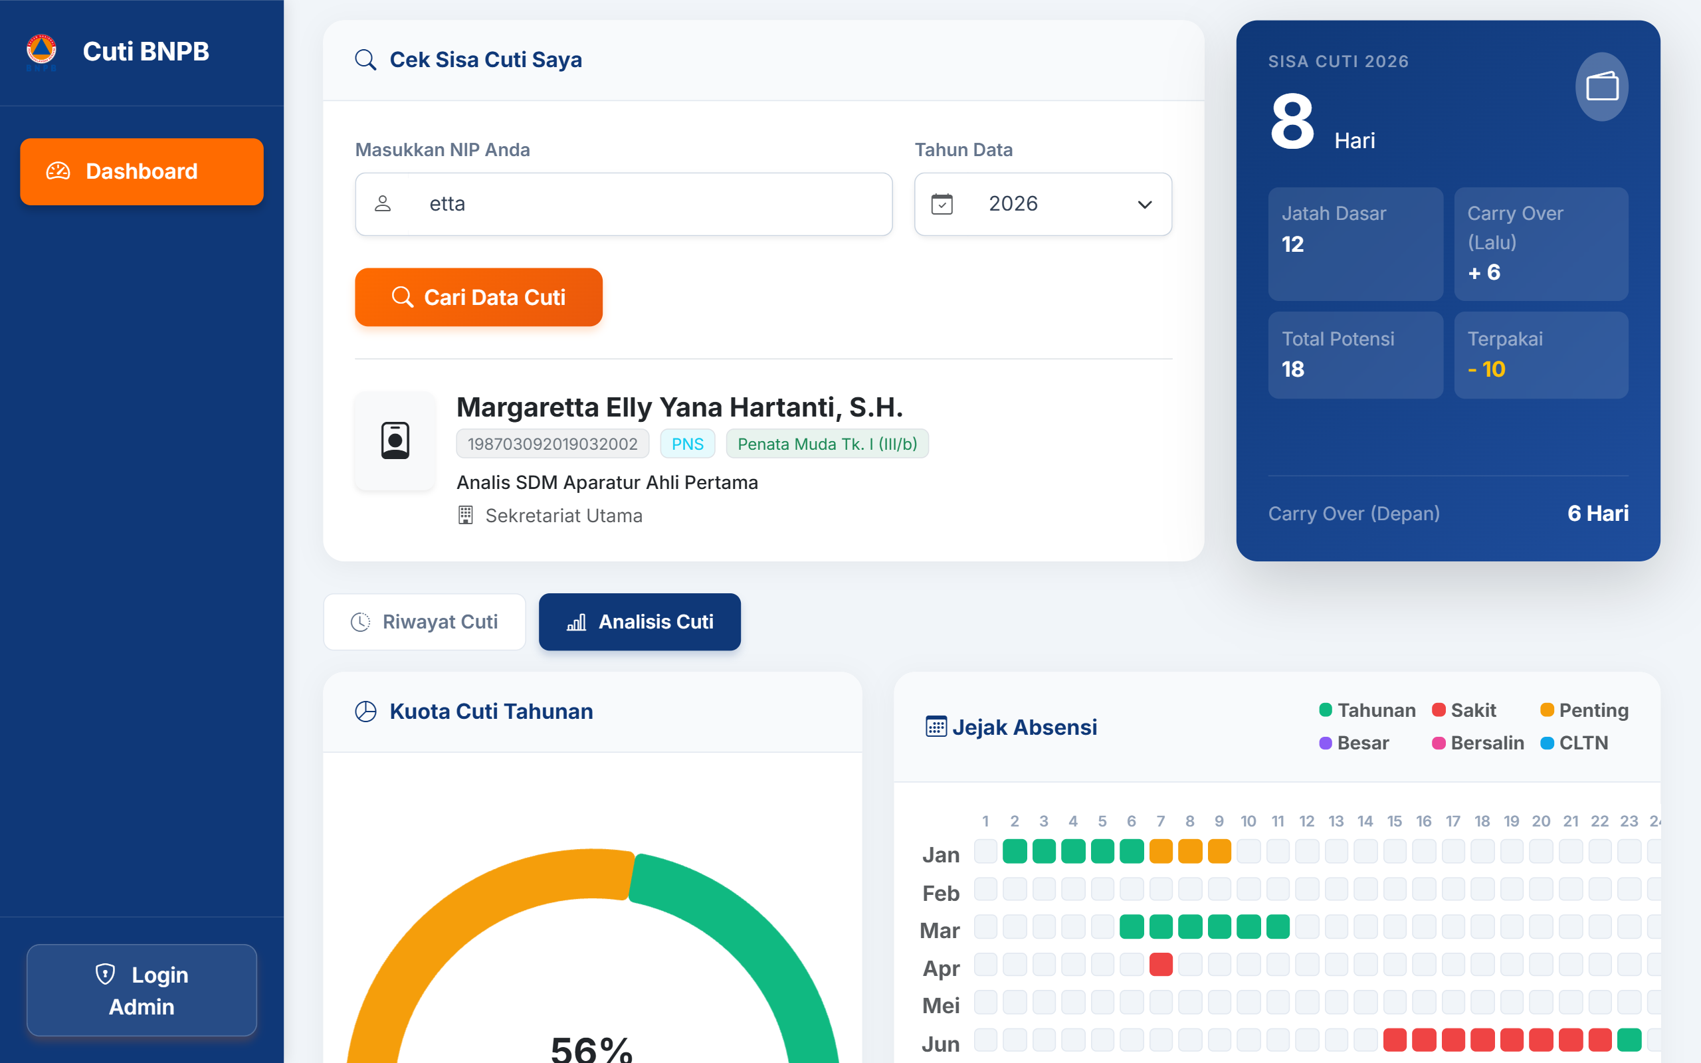Screen dimensions: 1701x1063
Task: Click the Total Potensi 18 tile
Action: click(x=1355, y=355)
